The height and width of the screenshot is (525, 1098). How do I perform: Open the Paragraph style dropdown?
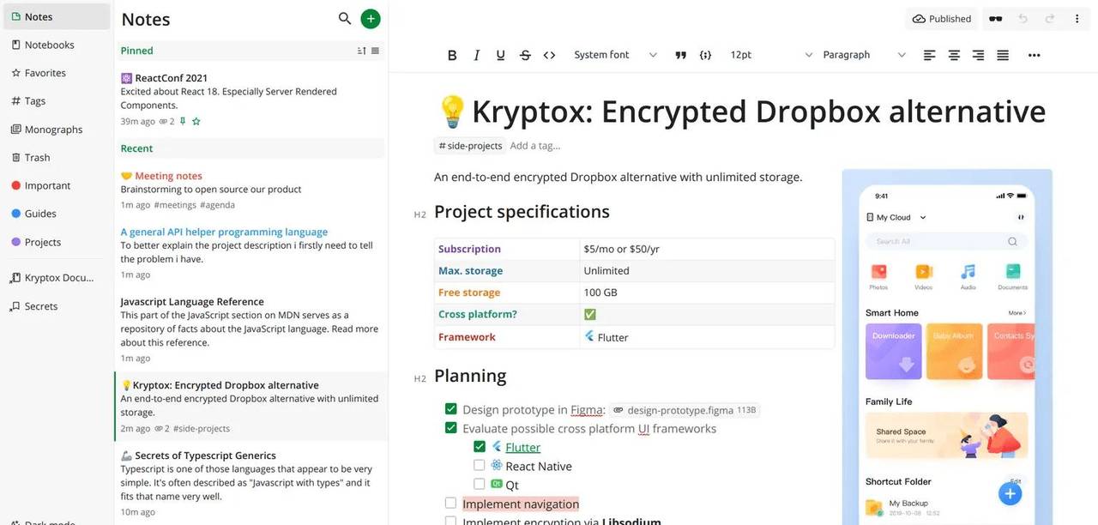(864, 55)
